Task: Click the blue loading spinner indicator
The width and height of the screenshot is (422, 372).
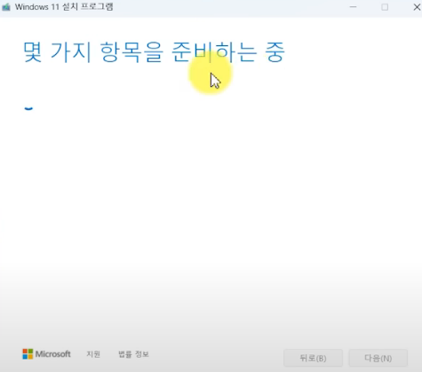Action: 28,108
